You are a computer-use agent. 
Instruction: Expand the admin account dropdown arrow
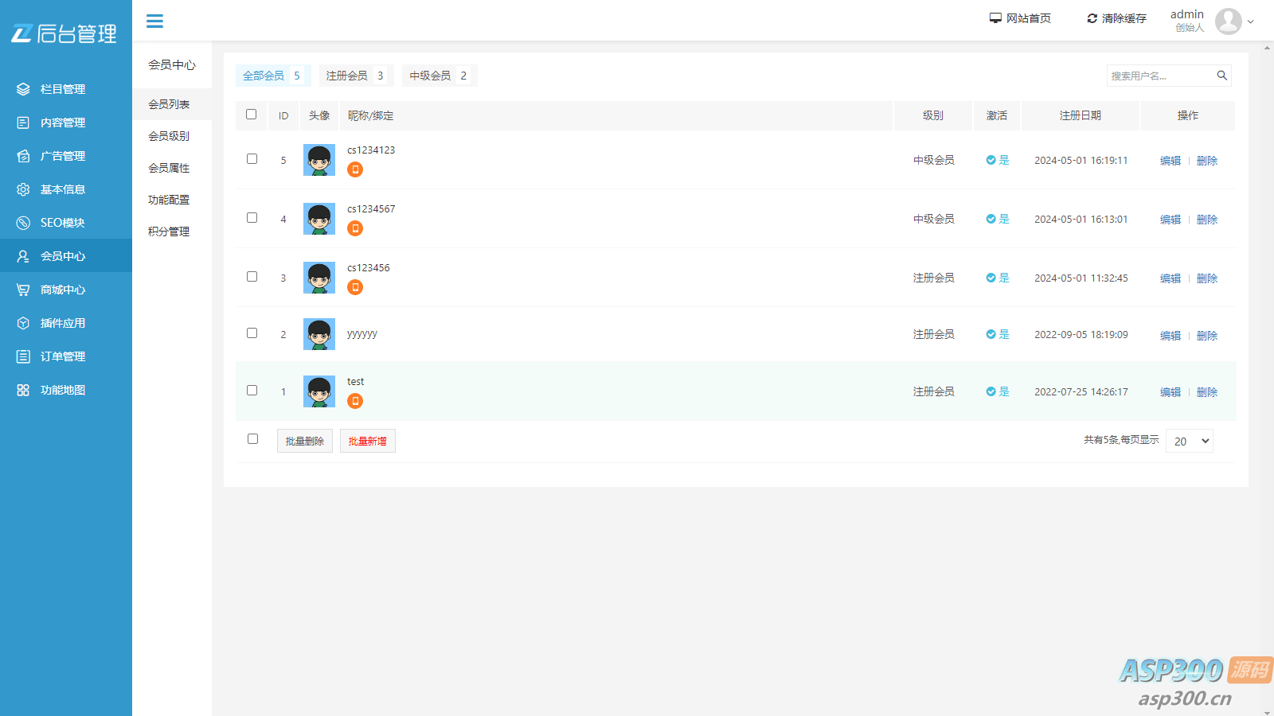(1250, 21)
